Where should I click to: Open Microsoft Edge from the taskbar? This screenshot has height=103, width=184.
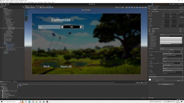[x=29, y=102]
